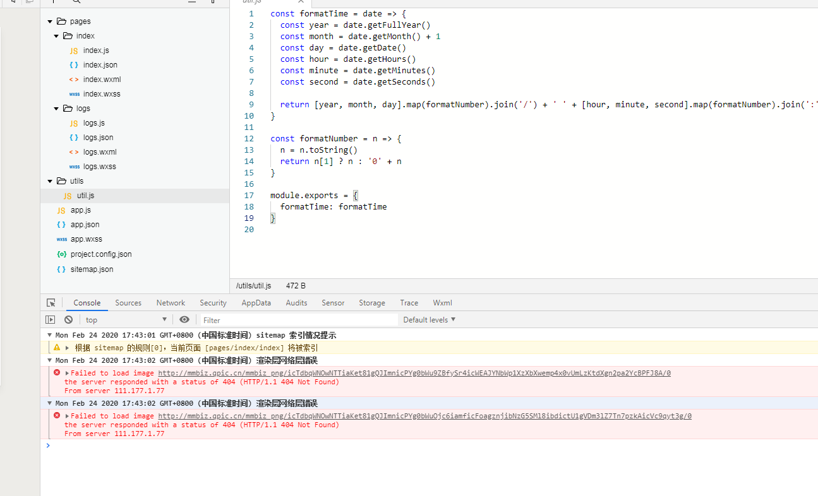Image resolution: width=818 pixels, height=496 pixels.
Task: Click the braces icon beside index.json
Action: tap(74, 65)
